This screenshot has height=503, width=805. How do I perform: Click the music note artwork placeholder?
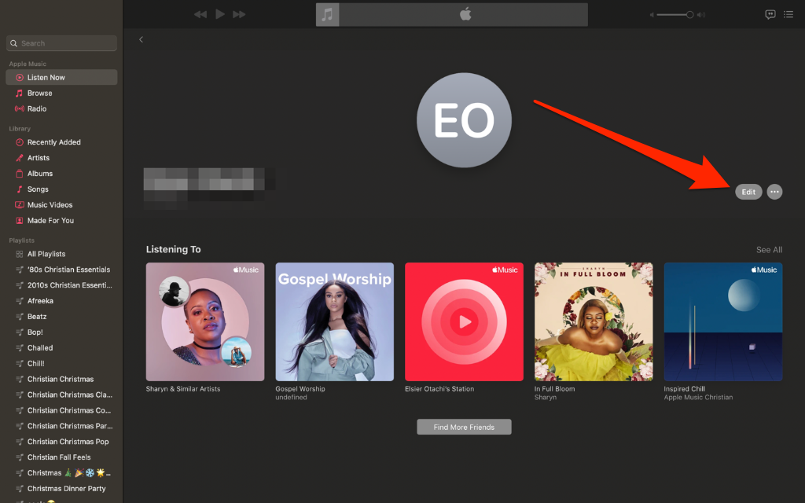click(x=328, y=14)
